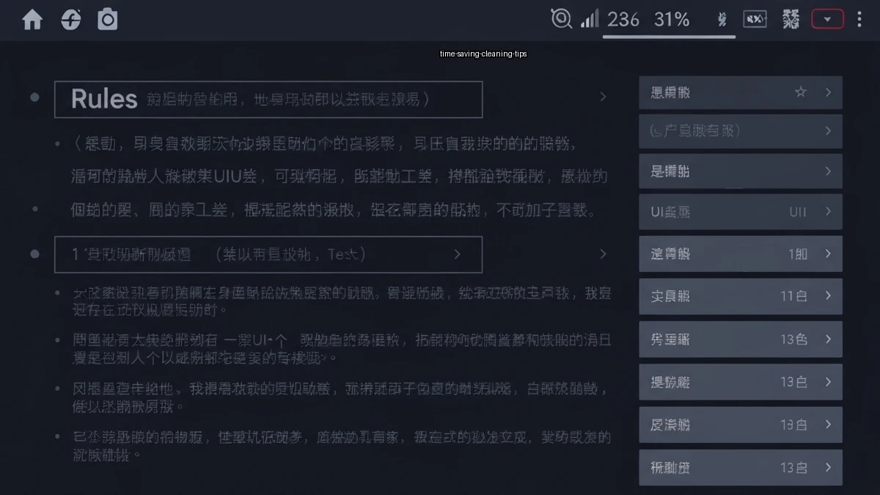This screenshot has height=495, width=880.
Task: Click the outlined "Rules" heading box
Action: coord(268,100)
